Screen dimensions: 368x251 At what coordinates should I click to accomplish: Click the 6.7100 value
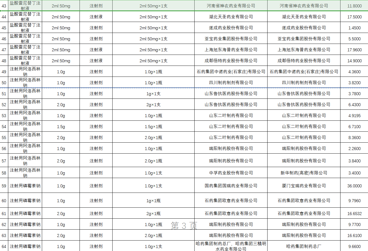pos(354,126)
